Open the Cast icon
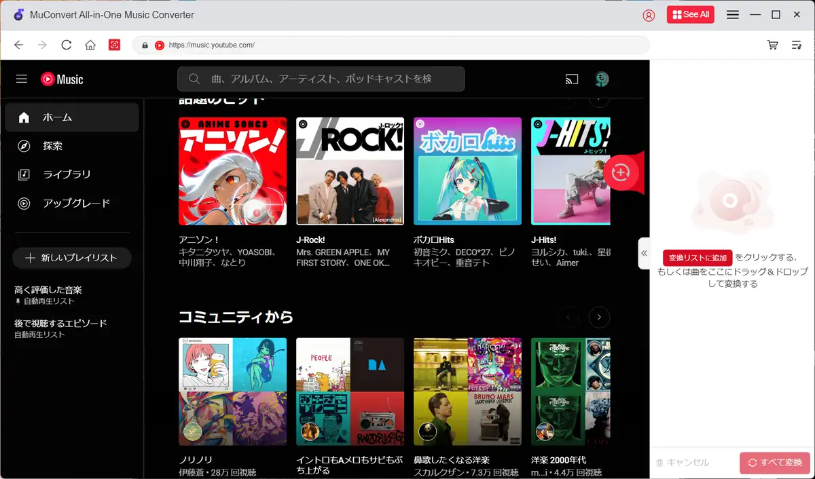815x479 pixels. [x=572, y=79]
